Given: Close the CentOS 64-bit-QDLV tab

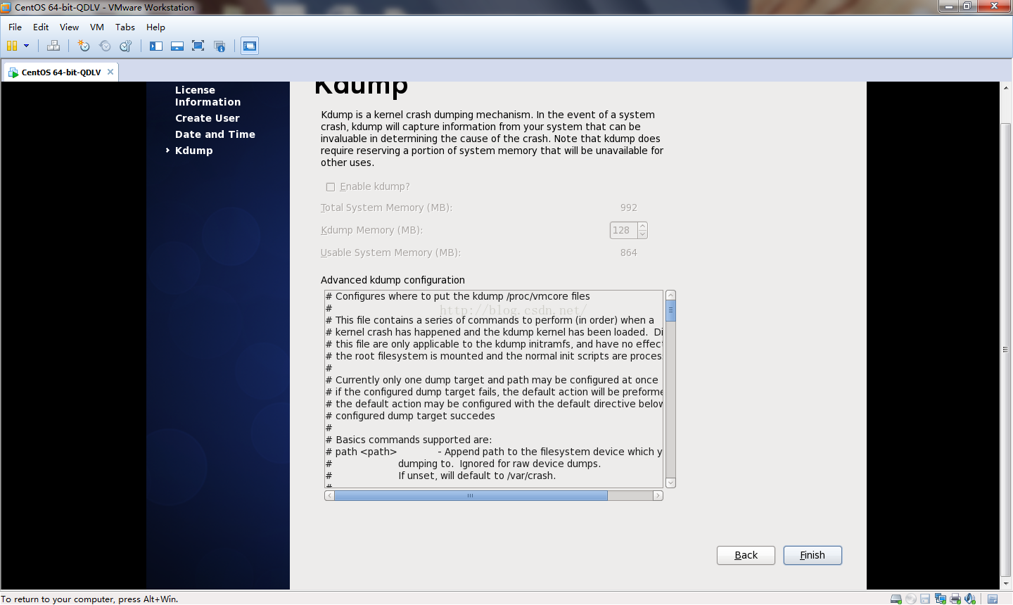Looking at the screenshot, I should (x=110, y=72).
